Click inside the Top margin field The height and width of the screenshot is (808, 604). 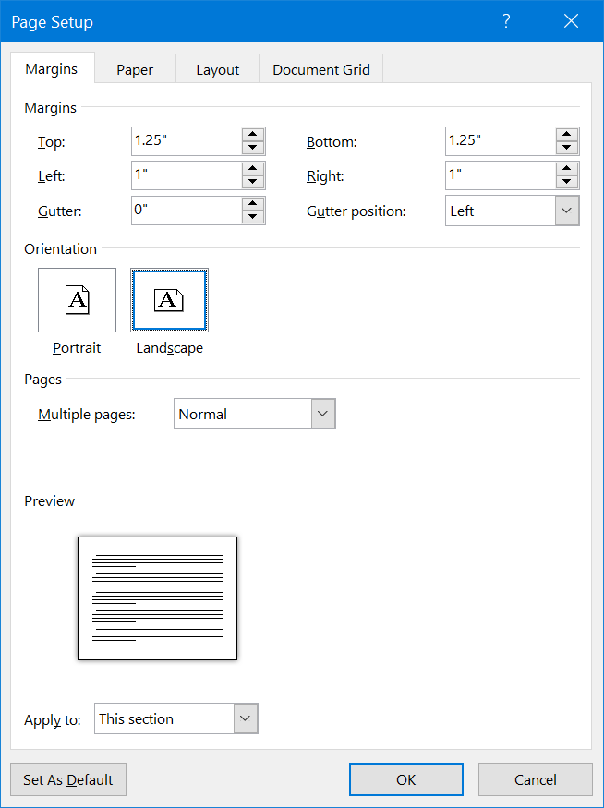[x=185, y=141]
